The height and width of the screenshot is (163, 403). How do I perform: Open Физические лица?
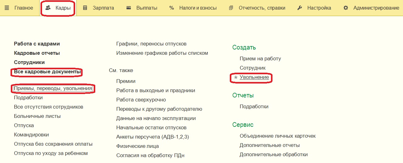pos(137,146)
